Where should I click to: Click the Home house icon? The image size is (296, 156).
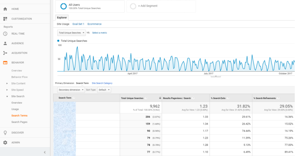[x=5, y=9]
